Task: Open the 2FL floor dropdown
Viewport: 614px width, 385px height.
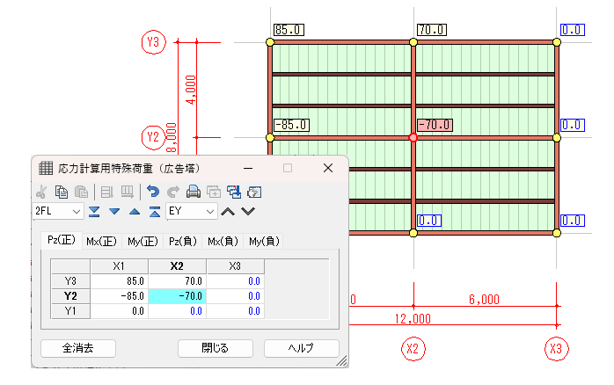Action: click(57, 211)
